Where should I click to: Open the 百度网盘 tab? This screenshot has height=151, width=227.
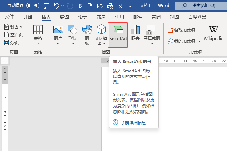point(197,17)
